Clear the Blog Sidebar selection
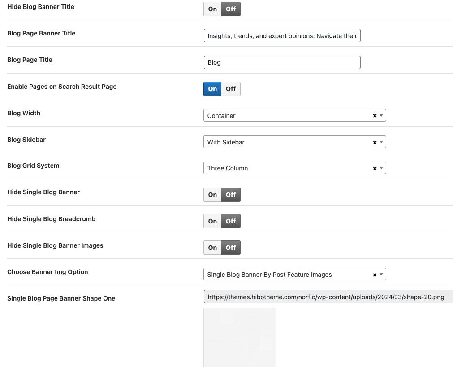This screenshot has width=453, height=367. point(375,142)
